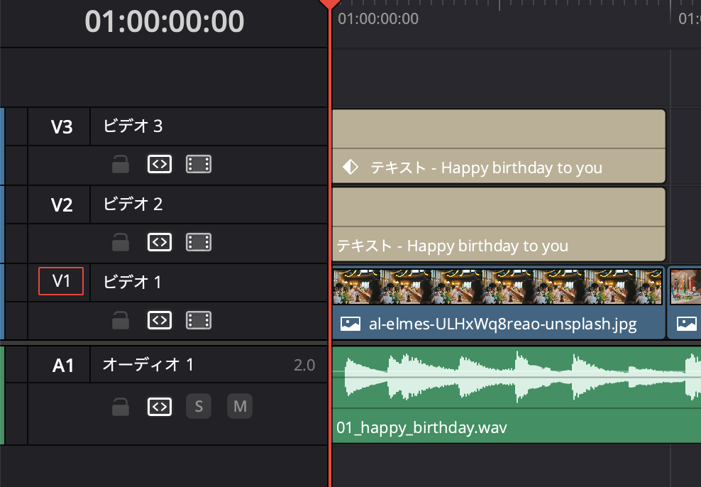Click the filmstrip icon on video track 3
The height and width of the screenshot is (487, 701).
(x=199, y=164)
